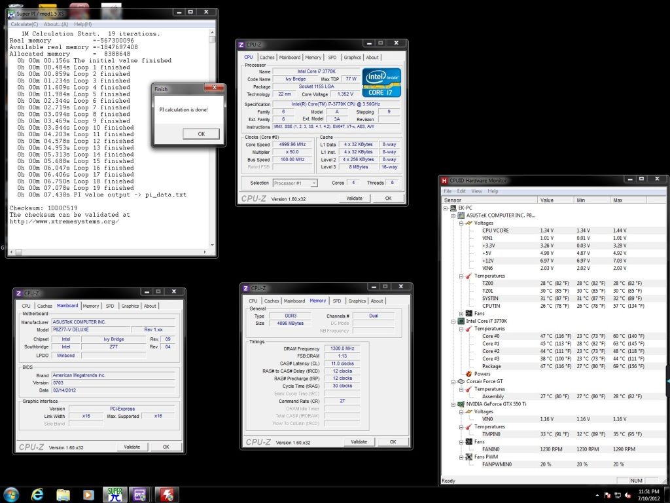Screen dimensions: 670x503
Task: Click the Max column header
Action: [629, 200]
